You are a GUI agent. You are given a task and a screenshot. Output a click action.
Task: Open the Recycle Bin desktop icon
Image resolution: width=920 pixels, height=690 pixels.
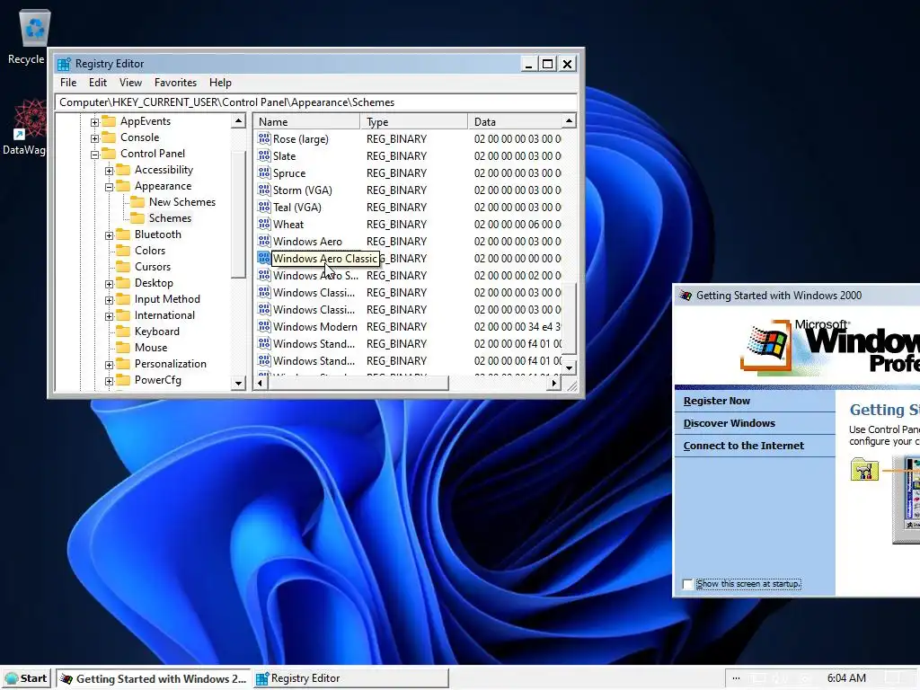35,28
